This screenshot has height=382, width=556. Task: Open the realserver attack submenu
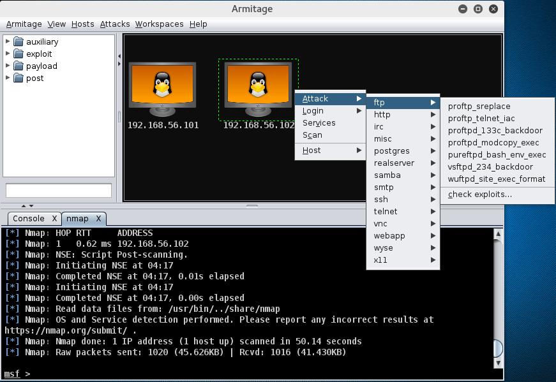[403, 163]
